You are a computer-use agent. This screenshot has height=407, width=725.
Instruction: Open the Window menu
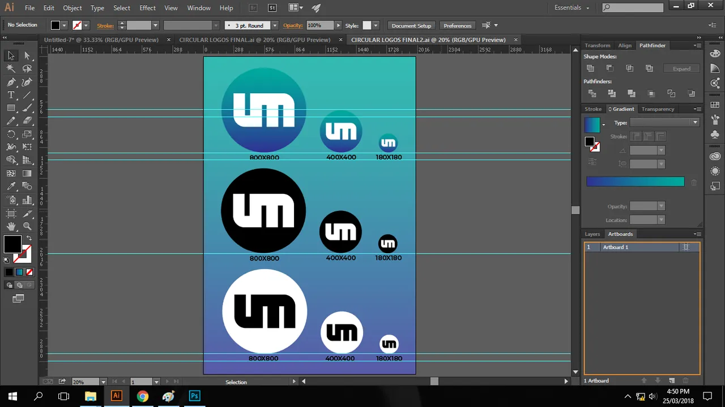coord(199,8)
